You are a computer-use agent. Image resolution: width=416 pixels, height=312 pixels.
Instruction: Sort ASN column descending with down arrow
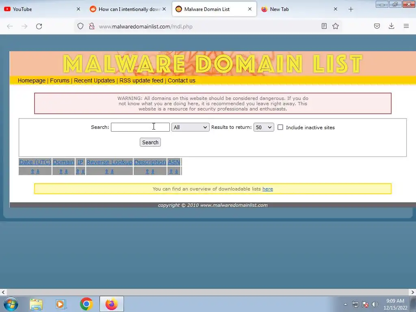click(x=176, y=171)
